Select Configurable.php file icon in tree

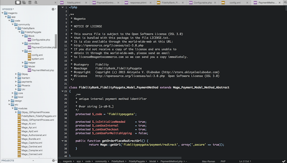point(29,40)
